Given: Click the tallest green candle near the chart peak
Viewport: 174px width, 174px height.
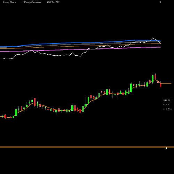Looking at the screenshot, I should point(153,79).
